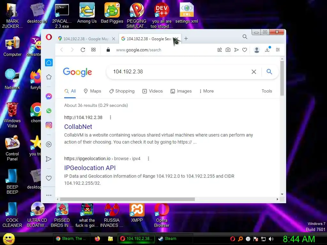Submit search with blue magnifier

pos(269,72)
